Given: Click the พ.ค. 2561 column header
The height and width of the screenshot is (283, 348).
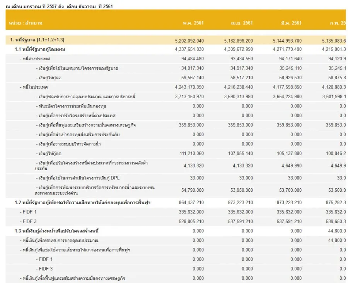Looking at the screenshot, I should coord(193,23).
